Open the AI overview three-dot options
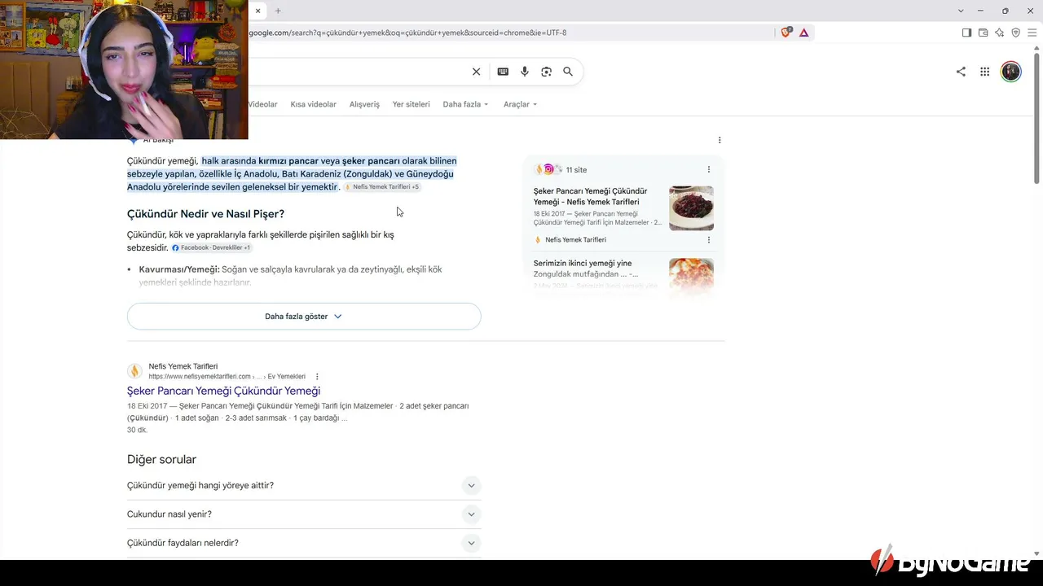The height and width of the screenshot is (586, 1043). point(720,140)
